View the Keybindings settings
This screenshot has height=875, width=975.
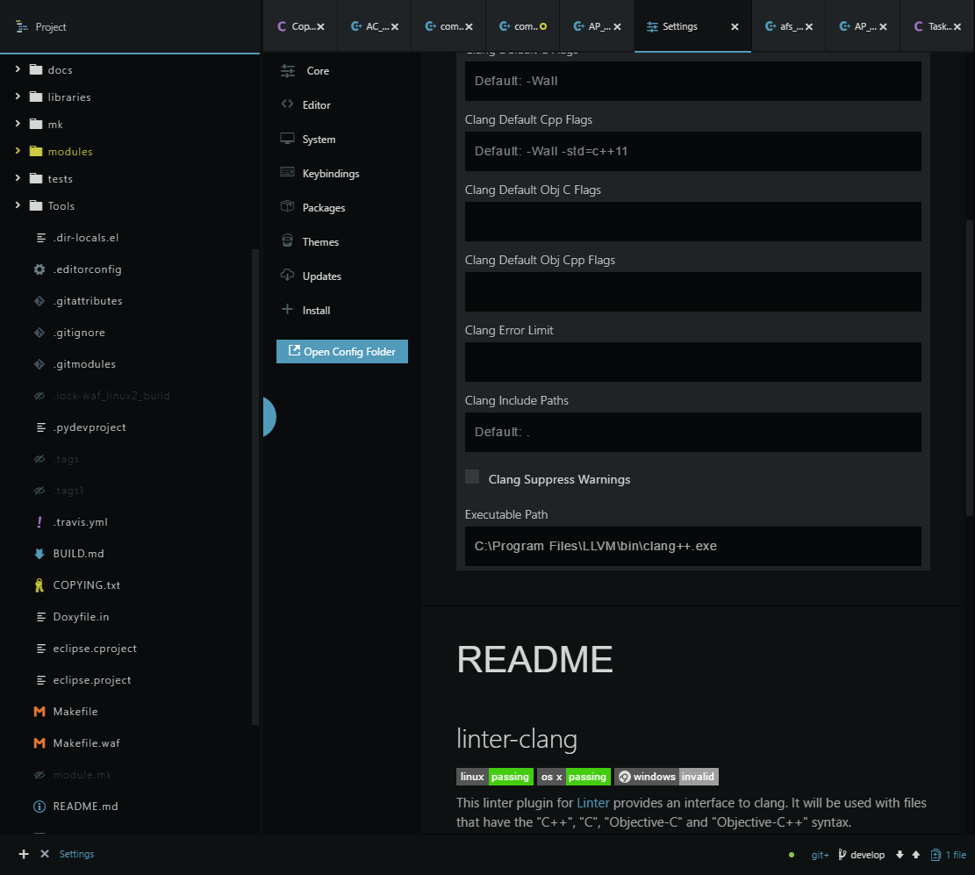(329, 173)
